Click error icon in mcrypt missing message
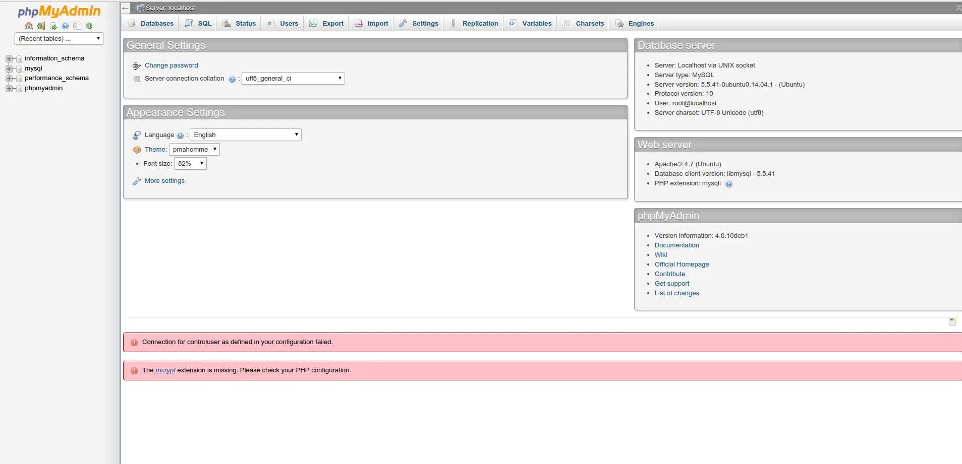Viewport: 962px width, 464px height. coord(134,371)
